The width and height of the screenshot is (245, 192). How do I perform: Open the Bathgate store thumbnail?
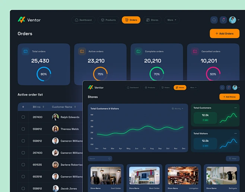[x=222, y=176]
